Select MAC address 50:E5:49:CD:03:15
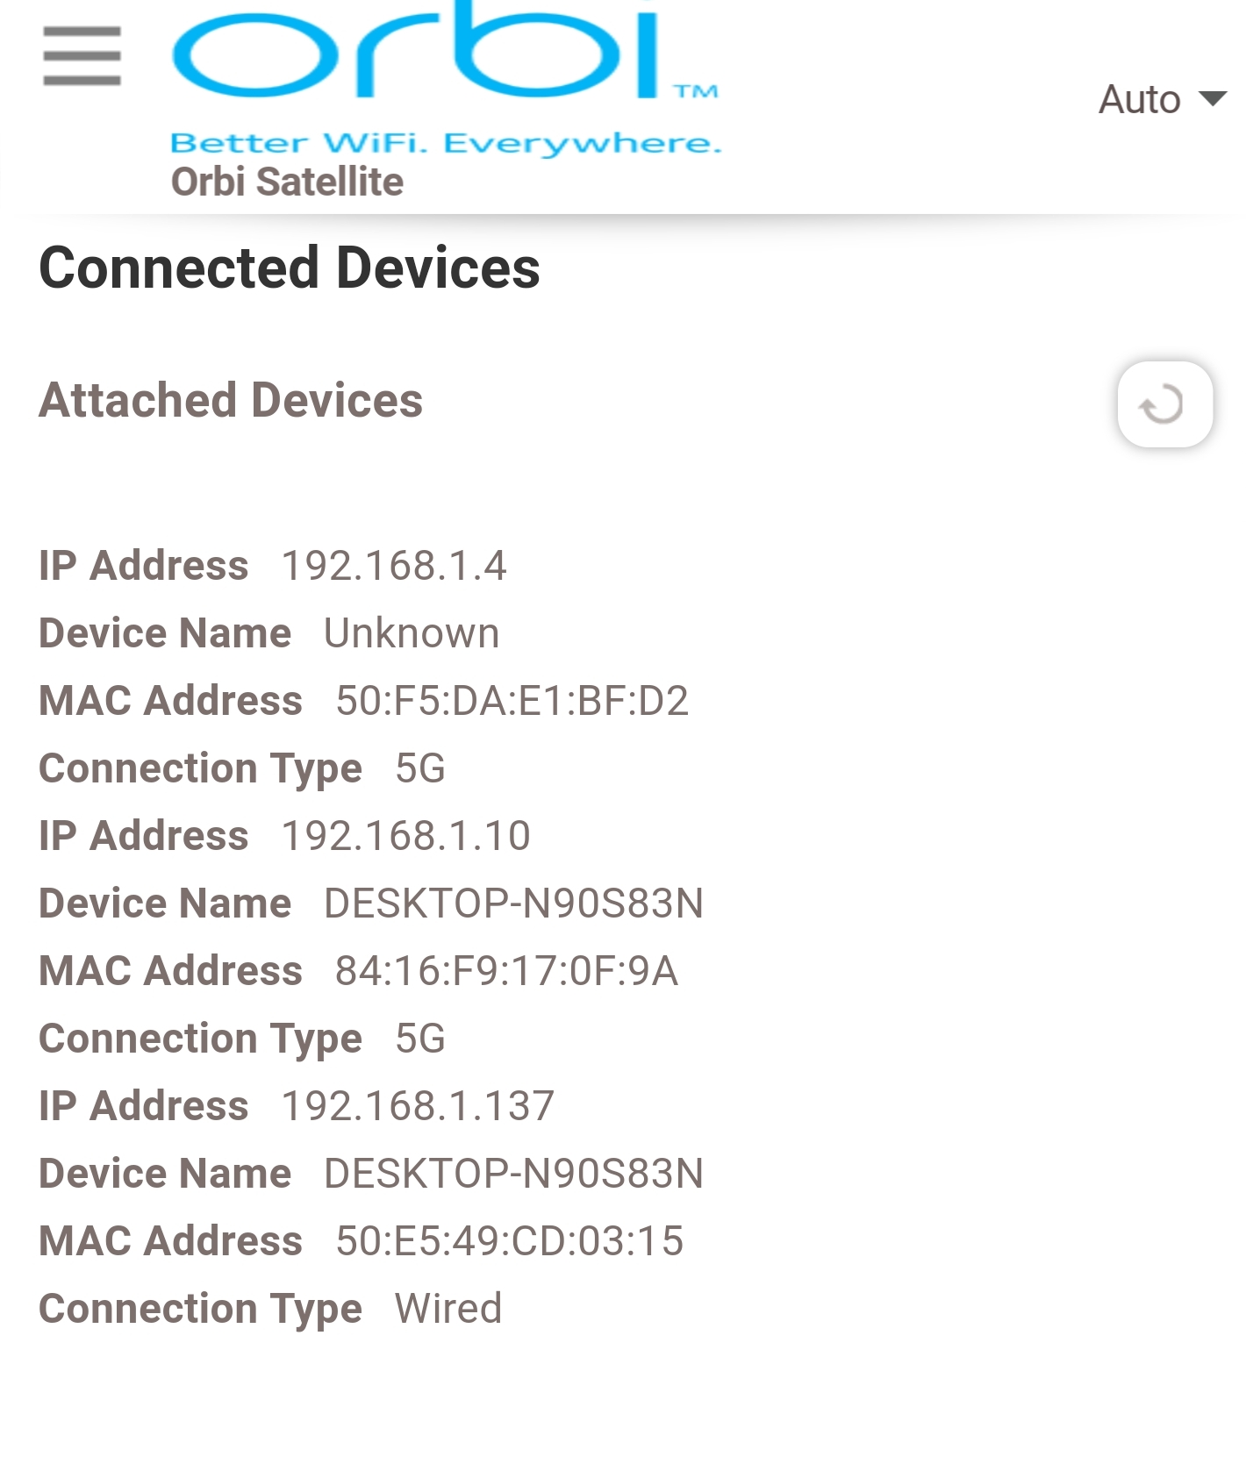 (509, 1241)
